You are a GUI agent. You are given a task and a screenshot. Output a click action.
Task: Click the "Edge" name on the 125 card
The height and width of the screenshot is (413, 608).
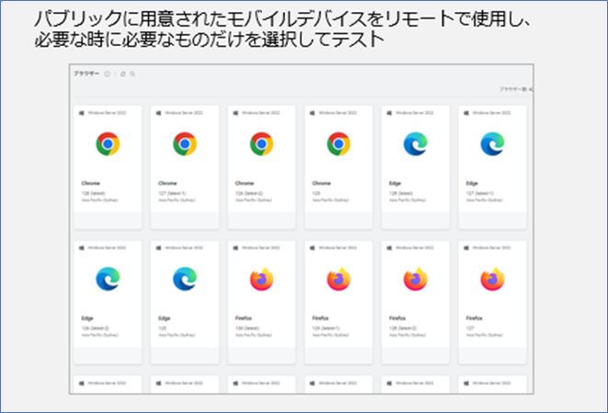coord(165,318)
